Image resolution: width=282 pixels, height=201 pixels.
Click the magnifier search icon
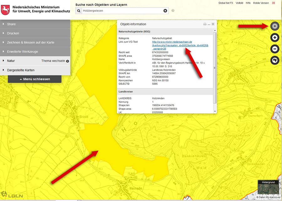(79, 11)
